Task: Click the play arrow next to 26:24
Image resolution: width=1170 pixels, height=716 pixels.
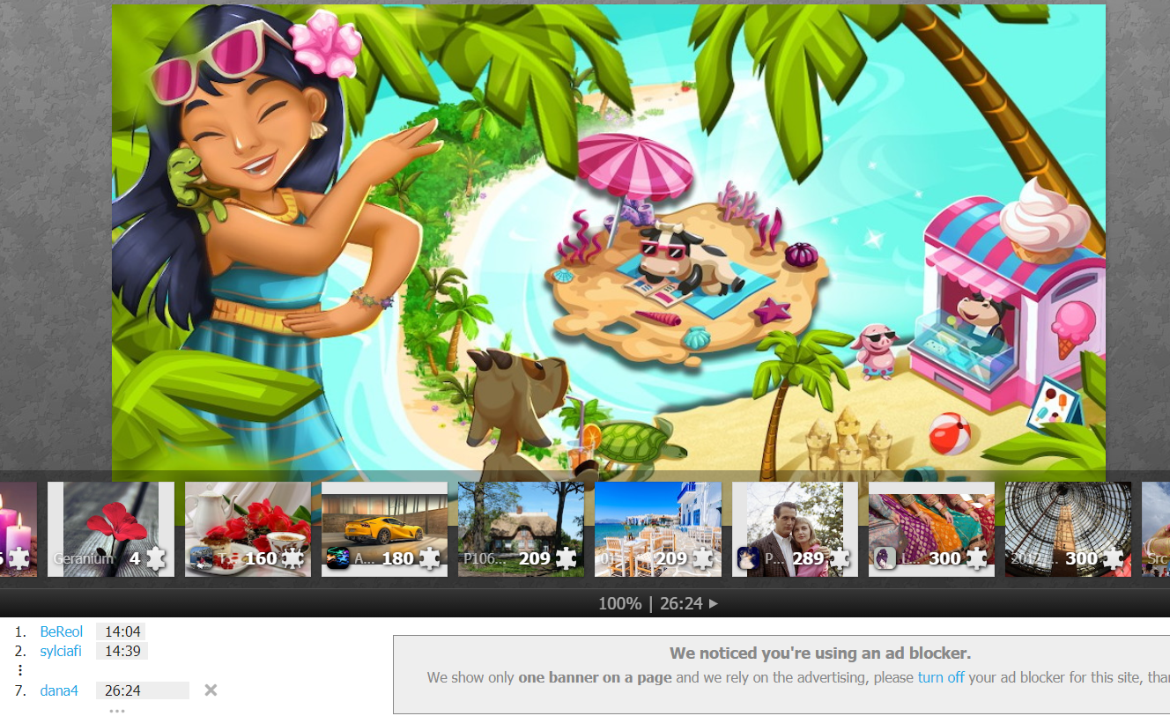Action: (714, 603)
